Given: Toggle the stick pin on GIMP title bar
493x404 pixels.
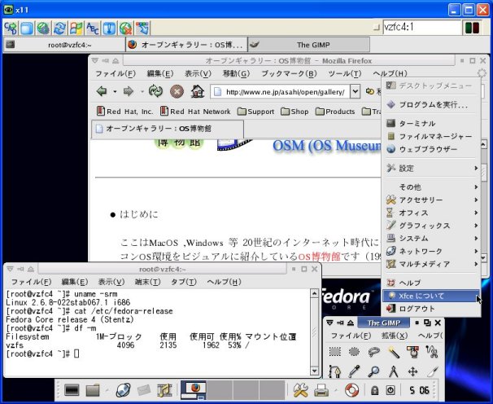Looking at the screenshot, I should [340, 323].
